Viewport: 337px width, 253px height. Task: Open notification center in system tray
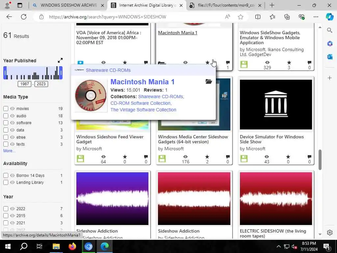point(327,246)
